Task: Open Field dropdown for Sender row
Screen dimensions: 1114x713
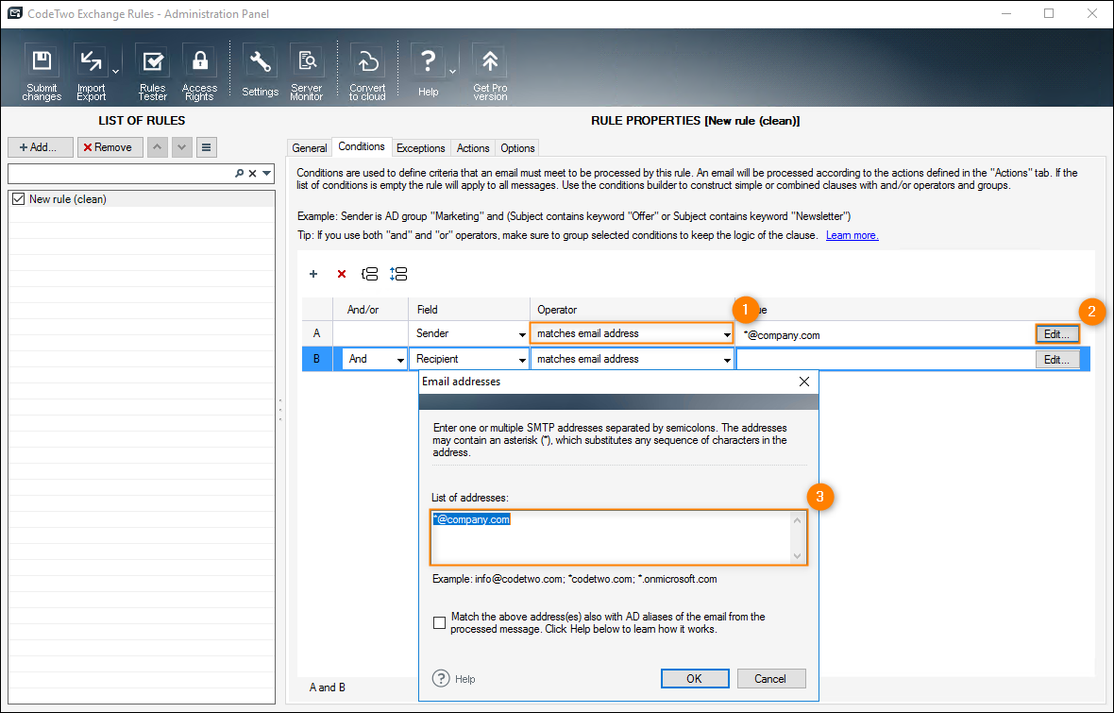Action: click(x=522, y=334)
